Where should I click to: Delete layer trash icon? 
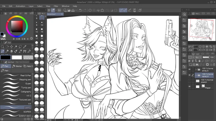pos(214,64)
